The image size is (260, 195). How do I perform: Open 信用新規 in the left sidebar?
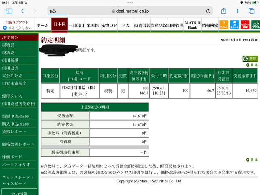pyautogui.click(x=10, y=61)
